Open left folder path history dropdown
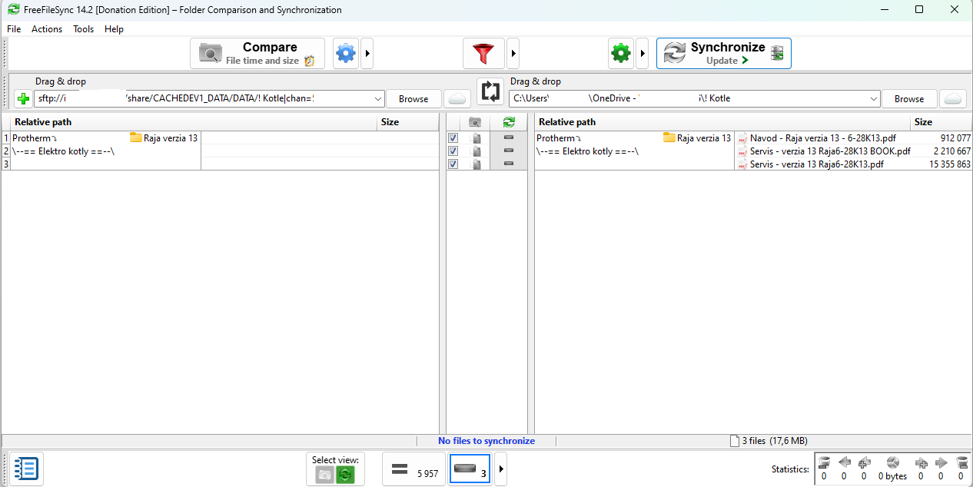 click(x=377, y=99)
